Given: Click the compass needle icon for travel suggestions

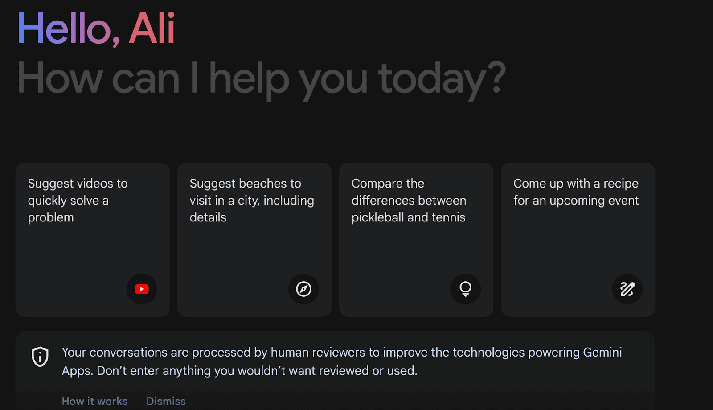Looking at the screenshot, I should 304,289.
